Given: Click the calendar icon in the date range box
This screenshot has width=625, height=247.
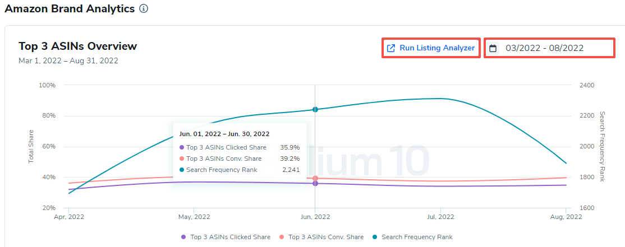Looking at the screenshot, I should point(493,48).
